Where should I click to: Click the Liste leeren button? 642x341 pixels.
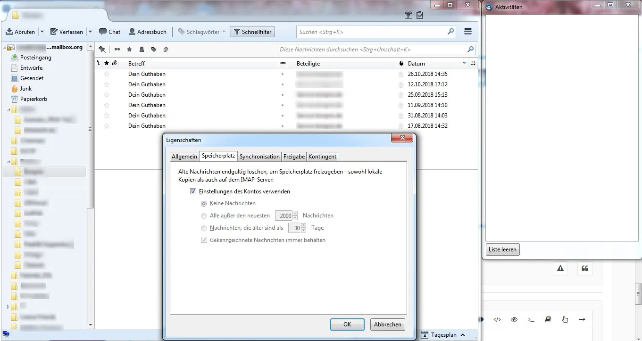point(503,250)
